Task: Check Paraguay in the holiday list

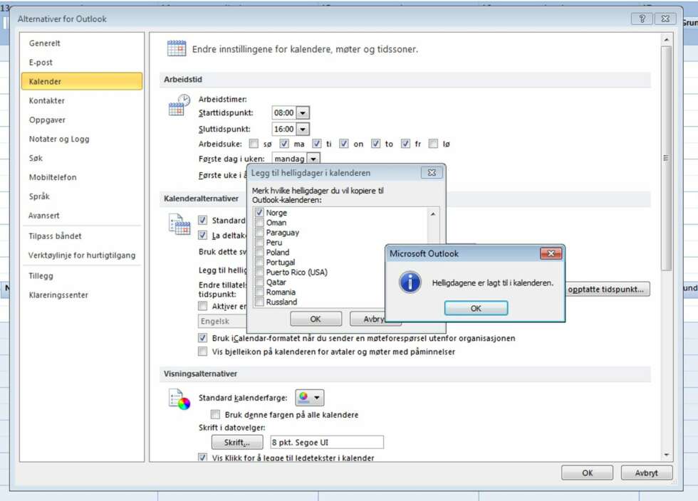Action: tap(259, 232)
